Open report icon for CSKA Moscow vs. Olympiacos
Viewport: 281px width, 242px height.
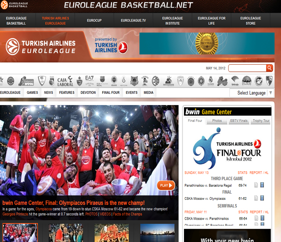click(256, 198)
